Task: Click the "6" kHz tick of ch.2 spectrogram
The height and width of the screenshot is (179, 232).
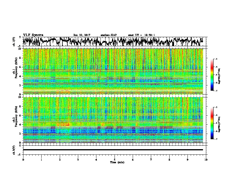Action: [21, 116]
